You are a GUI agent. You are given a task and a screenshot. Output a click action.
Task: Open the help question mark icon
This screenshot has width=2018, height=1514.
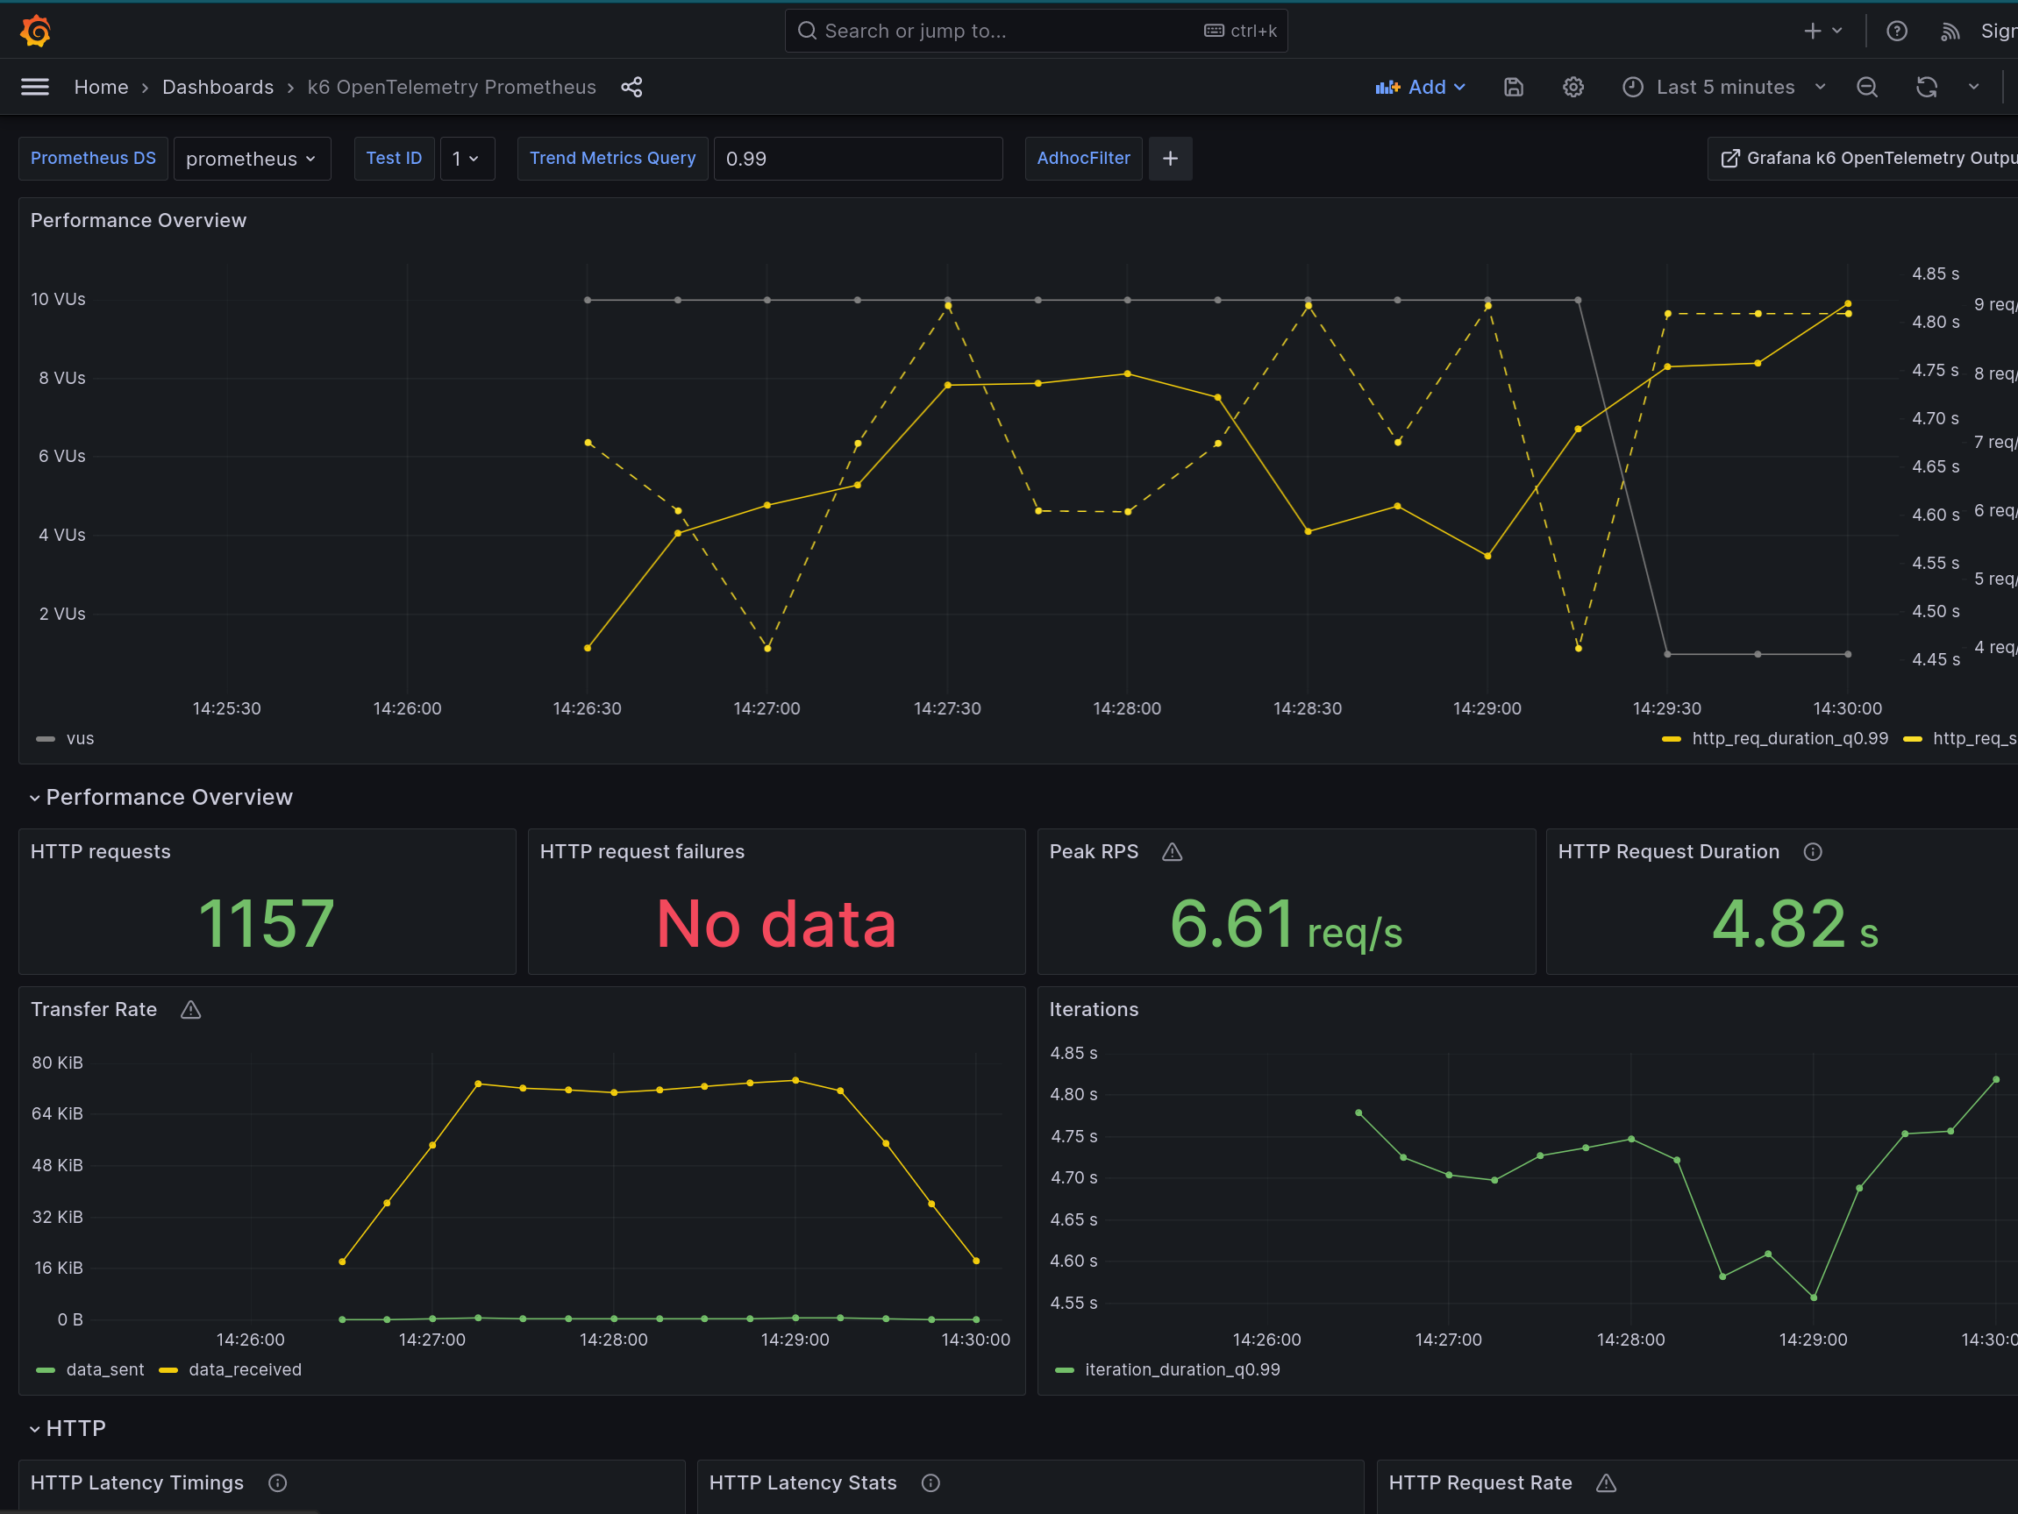point(1897,31)
